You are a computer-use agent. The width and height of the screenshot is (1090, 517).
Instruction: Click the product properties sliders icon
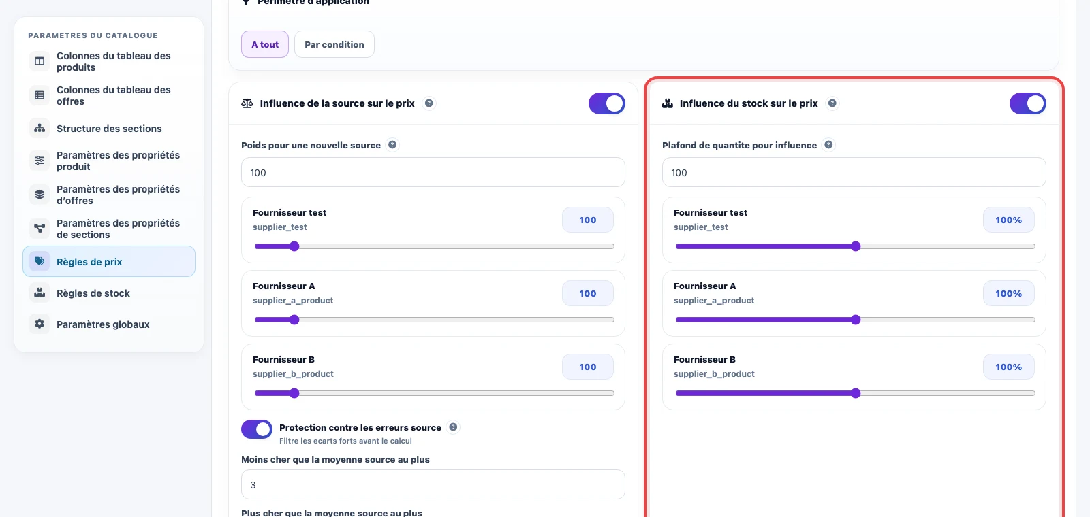pyautogui.click(x=40, y=161)
